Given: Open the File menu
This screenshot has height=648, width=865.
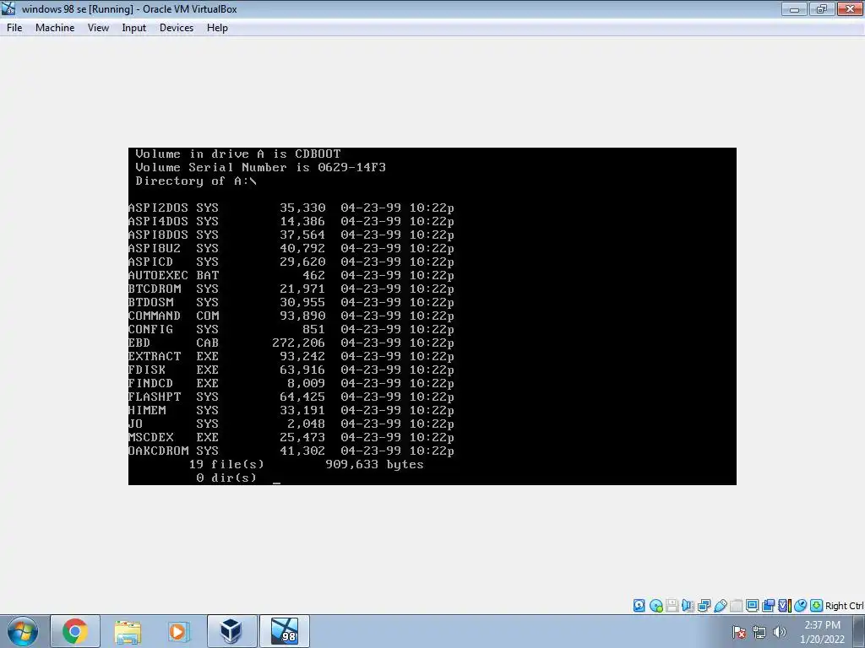Looking at the screenshot, I should tap(14, 28).
